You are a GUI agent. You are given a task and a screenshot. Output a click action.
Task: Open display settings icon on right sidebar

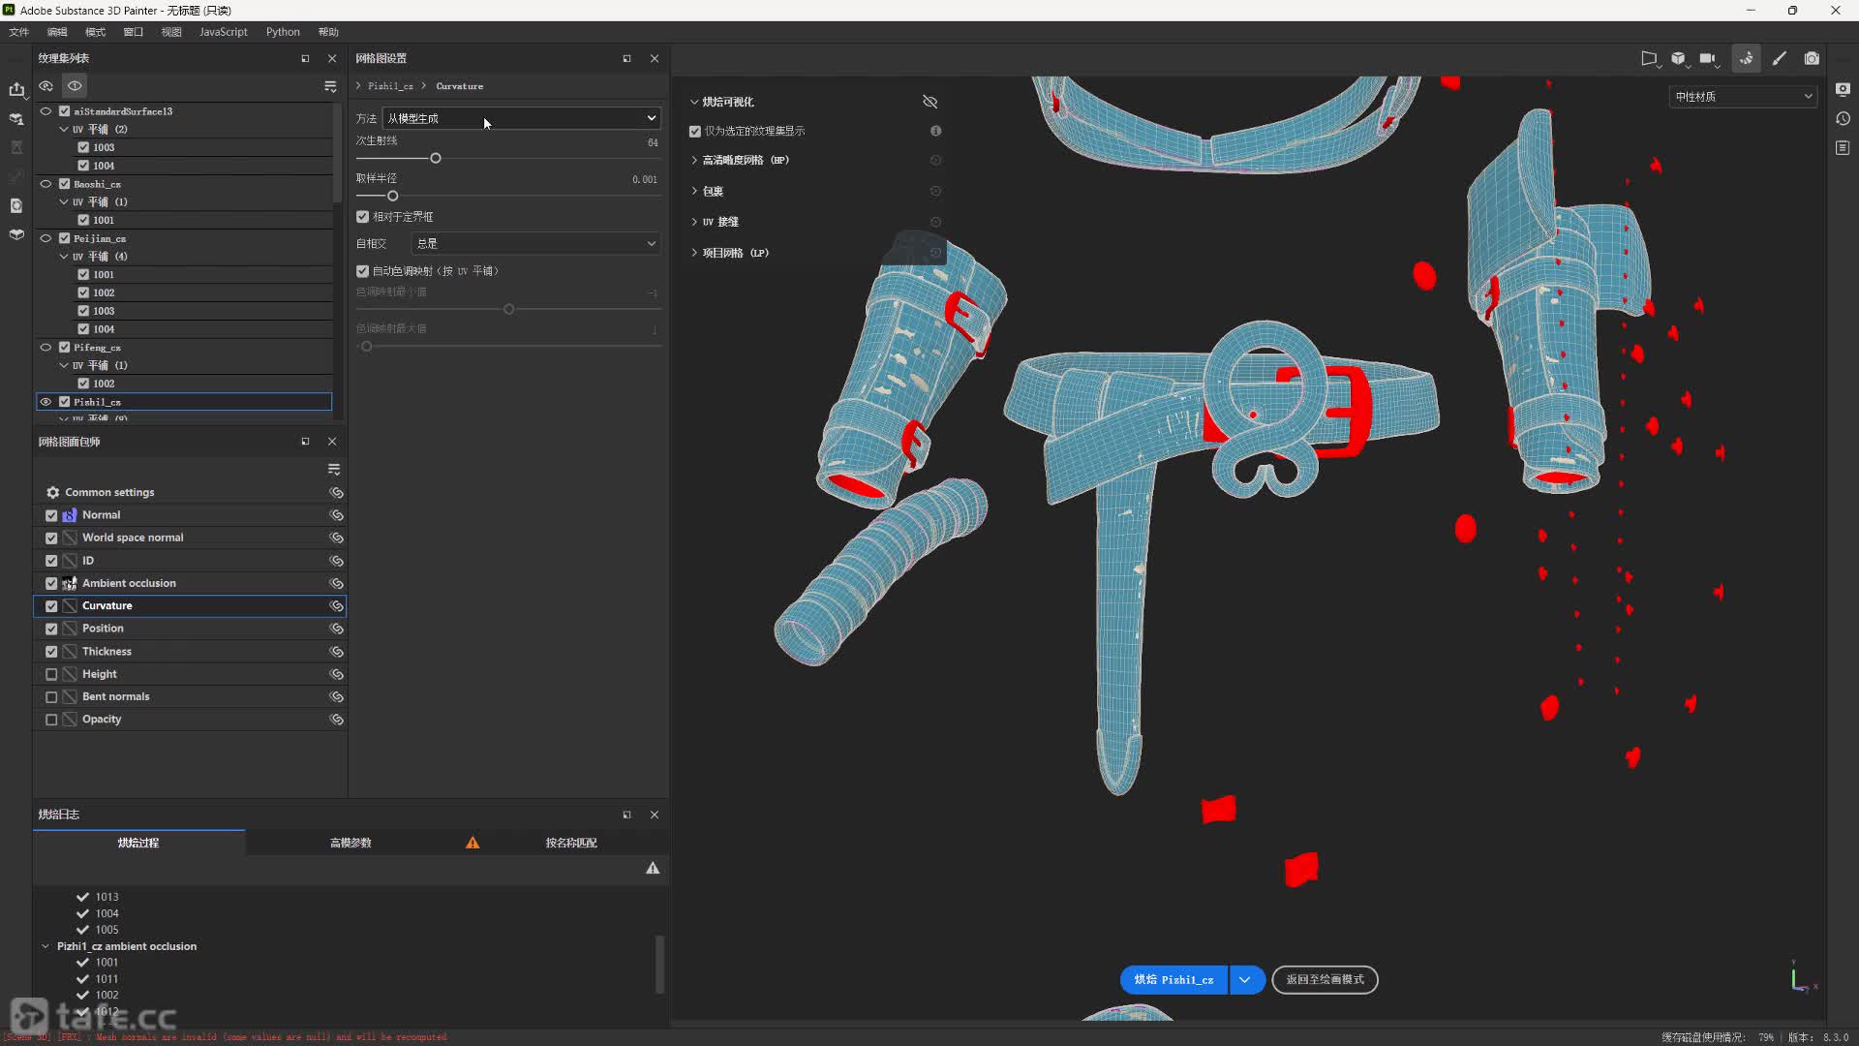point(1843,89)
